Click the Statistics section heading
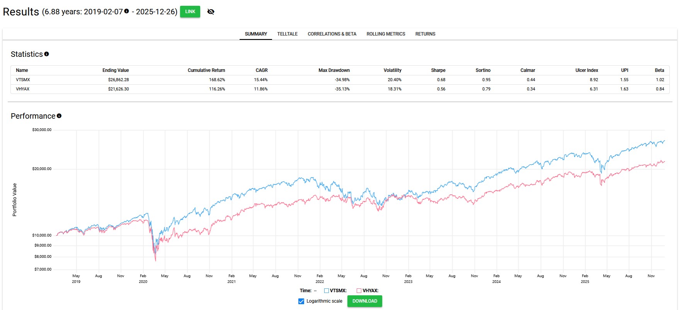 pyautogui.click(x=27, y=54)
